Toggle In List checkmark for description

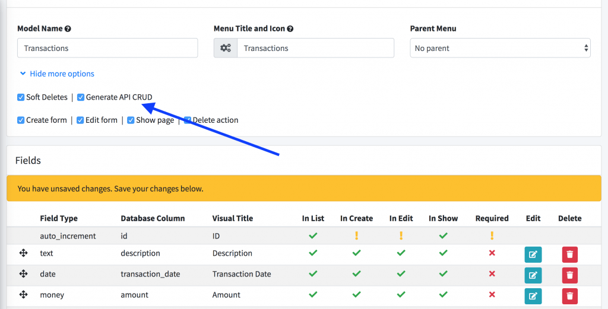click(x=313, y=253)
